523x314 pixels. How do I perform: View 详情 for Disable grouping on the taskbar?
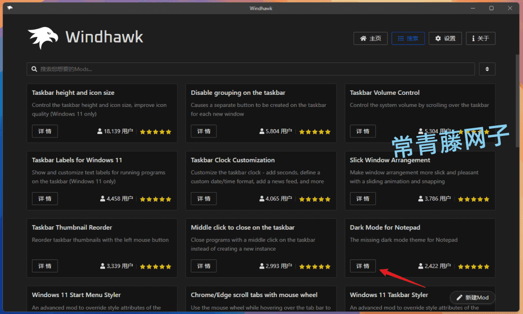[x=203, y=131]
